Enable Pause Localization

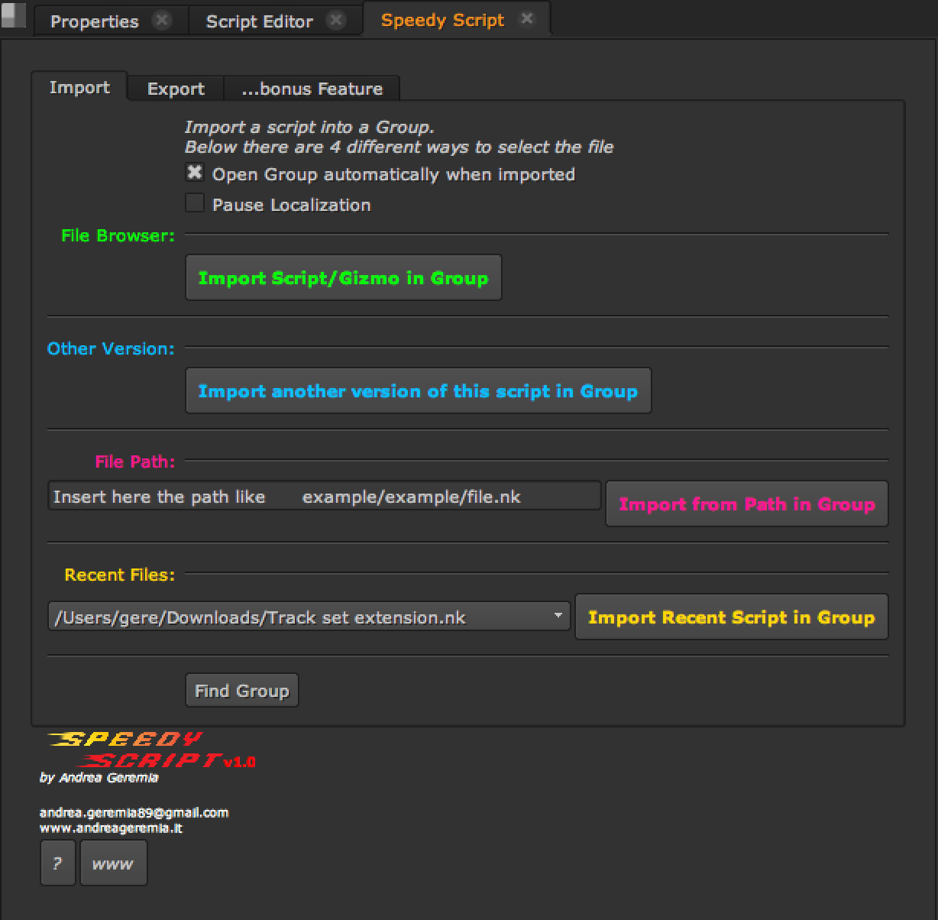[194, 202]
